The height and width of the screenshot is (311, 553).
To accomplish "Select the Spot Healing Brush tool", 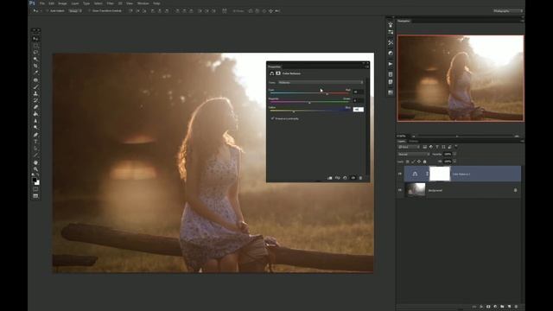I will click(x=35, y=80).
